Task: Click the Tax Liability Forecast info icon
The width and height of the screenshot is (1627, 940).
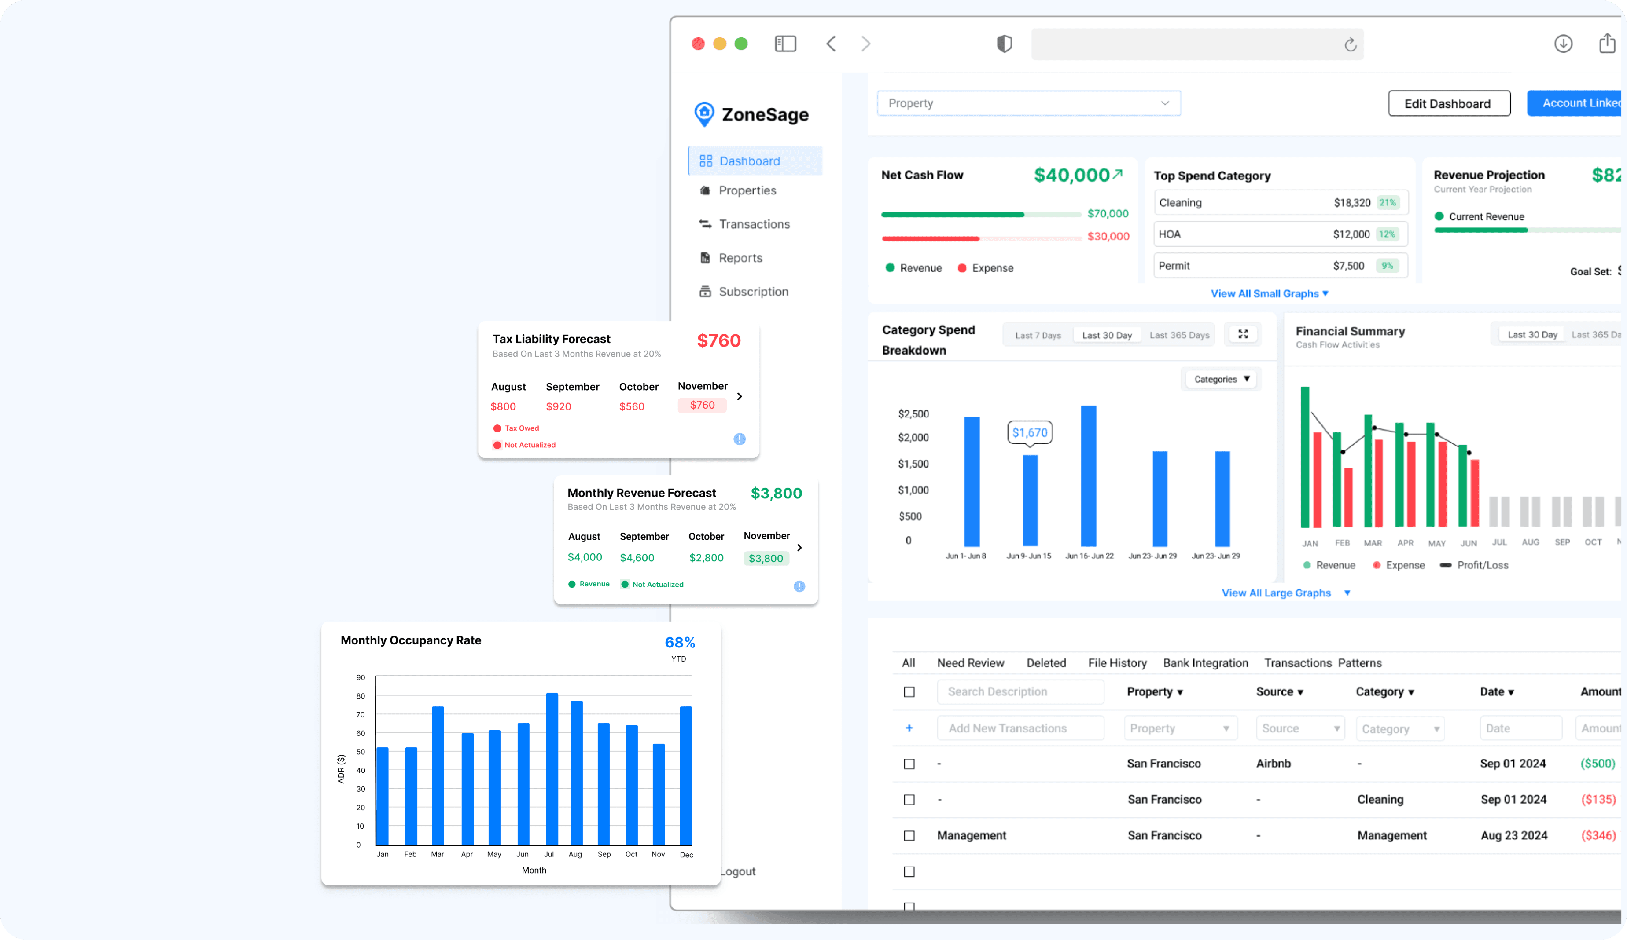Action: pyautogui.click(x=739, y=439)
